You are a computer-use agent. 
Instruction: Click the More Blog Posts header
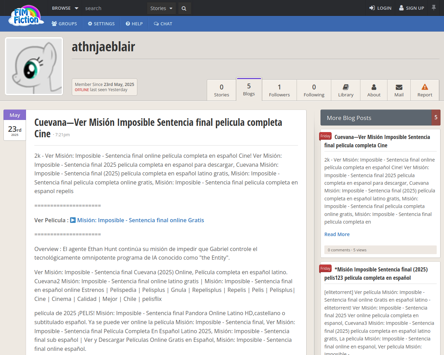pos(376,118)
